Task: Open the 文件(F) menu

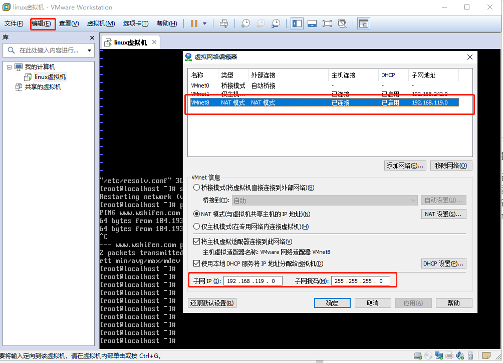Action: click(14, 23)
